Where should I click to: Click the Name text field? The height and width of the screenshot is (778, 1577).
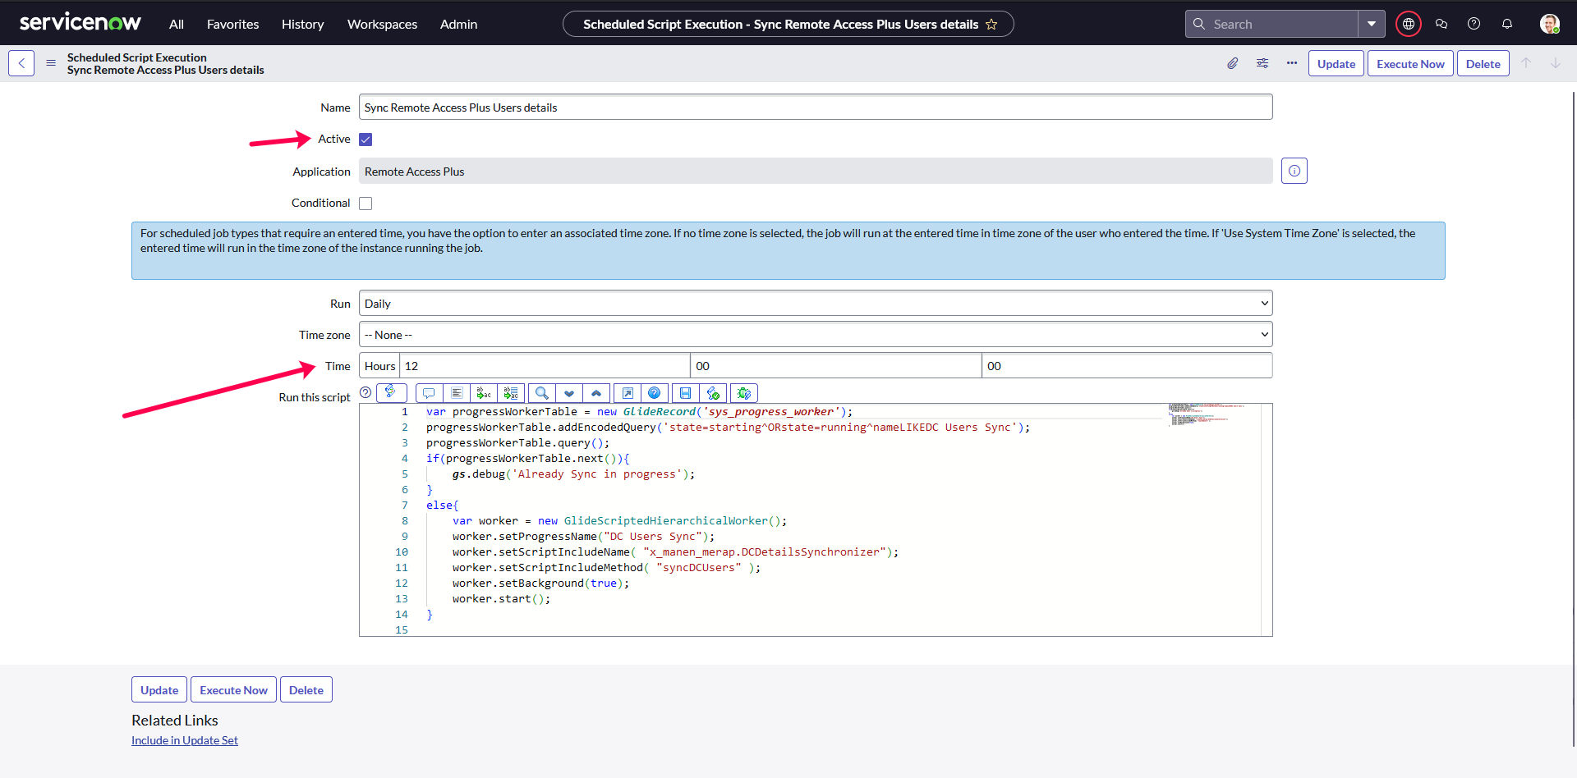click(815, 108)
